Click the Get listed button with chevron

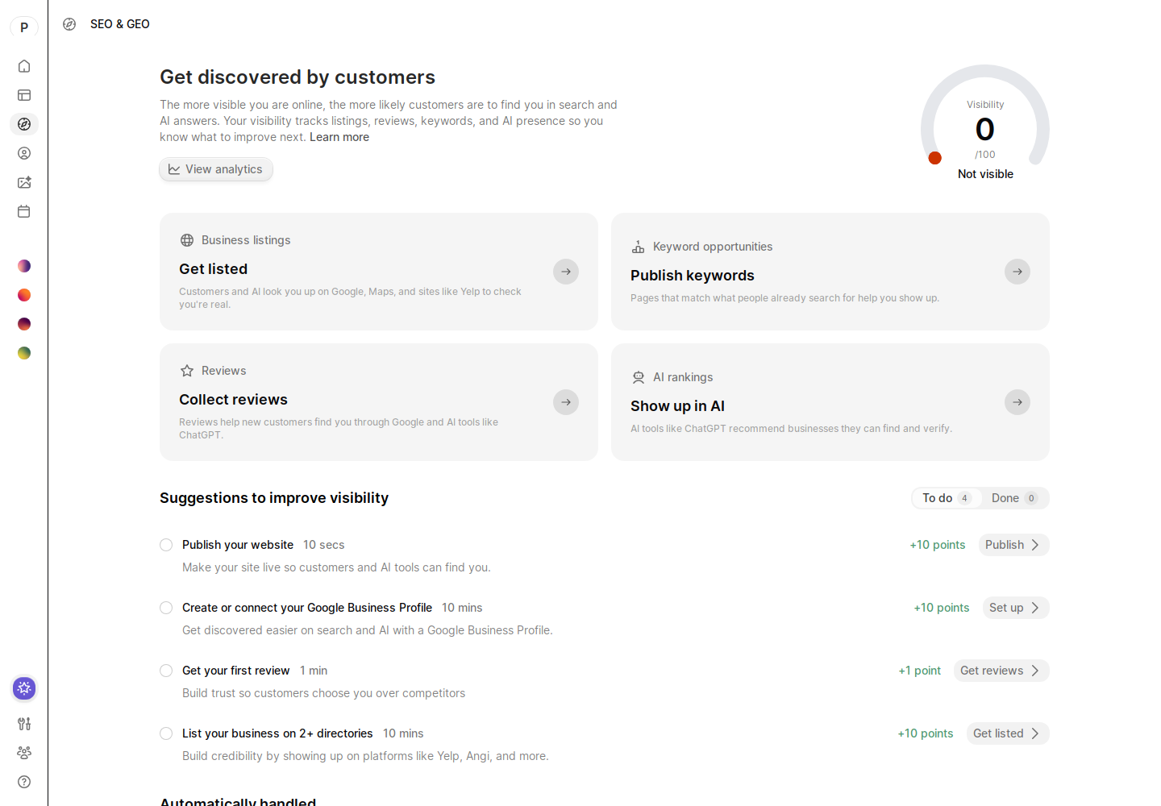click(x=1008, y=733)
